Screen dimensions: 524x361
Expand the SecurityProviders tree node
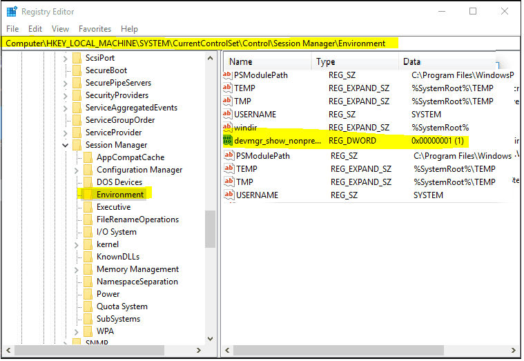tap(65, 96)
